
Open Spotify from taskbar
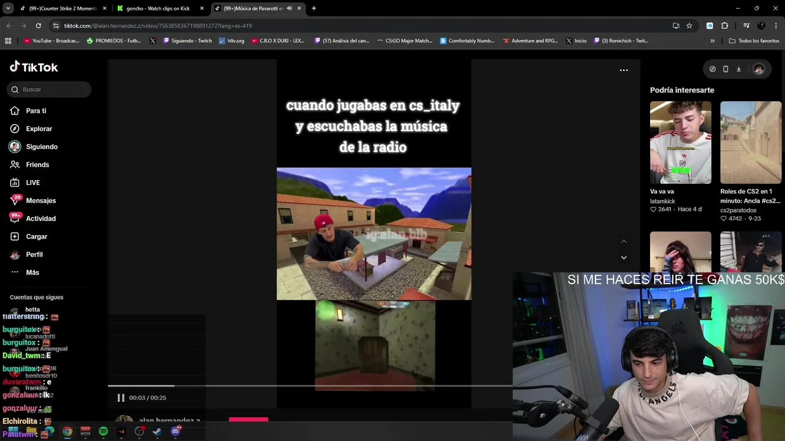103,432
